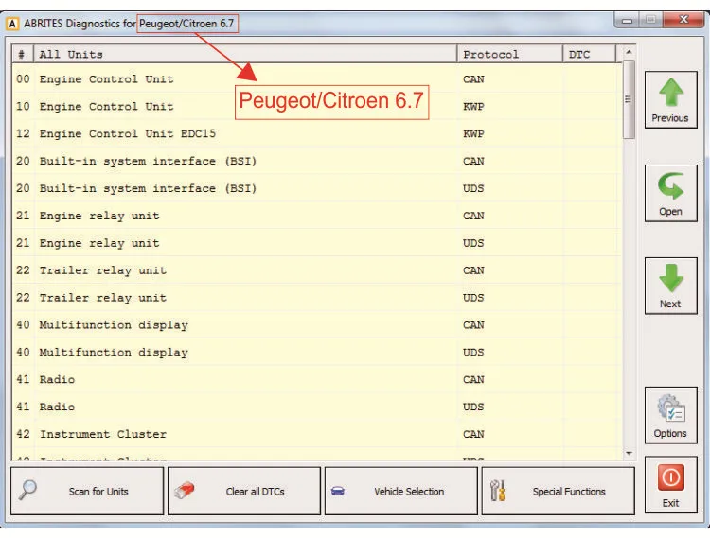
Task: Select Multifunction display UDS row
Action: point(317,352)
